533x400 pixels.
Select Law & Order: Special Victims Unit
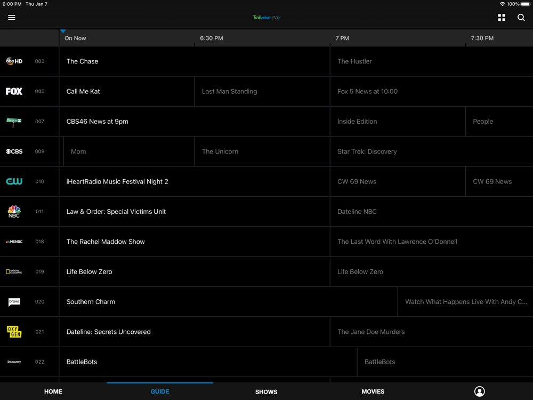pyautogui.click(x=195, y=212)
